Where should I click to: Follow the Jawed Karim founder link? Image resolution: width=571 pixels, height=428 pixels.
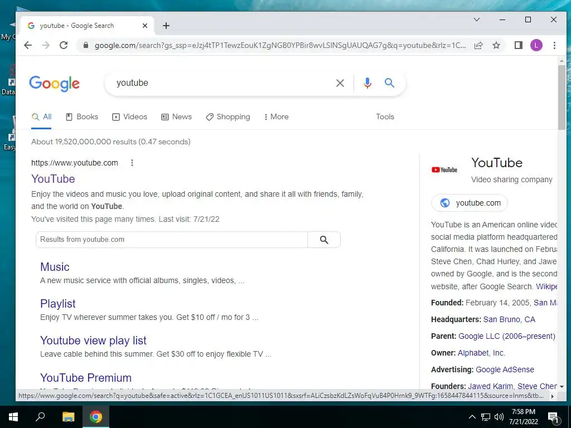pos(491,386)
